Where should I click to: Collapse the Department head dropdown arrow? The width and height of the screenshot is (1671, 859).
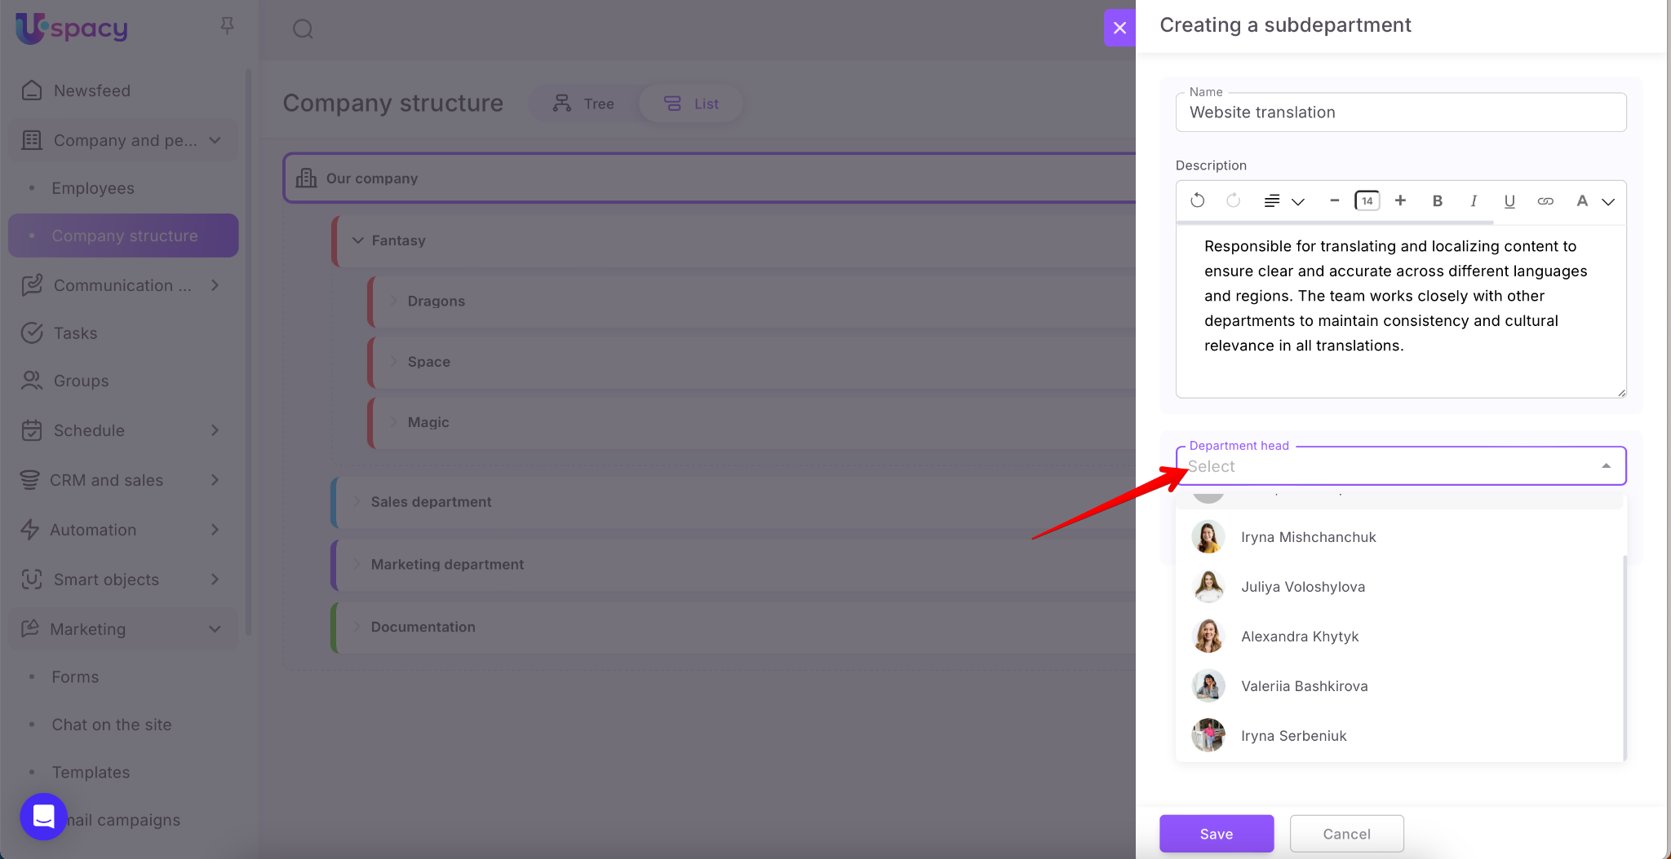click(1606, 466)
